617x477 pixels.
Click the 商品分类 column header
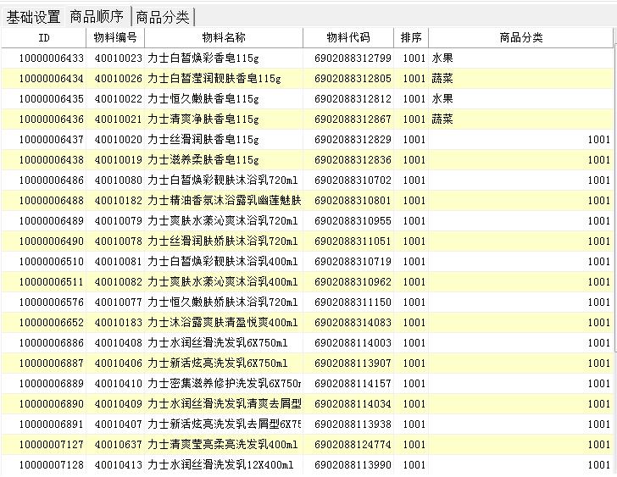coord(521,38)
